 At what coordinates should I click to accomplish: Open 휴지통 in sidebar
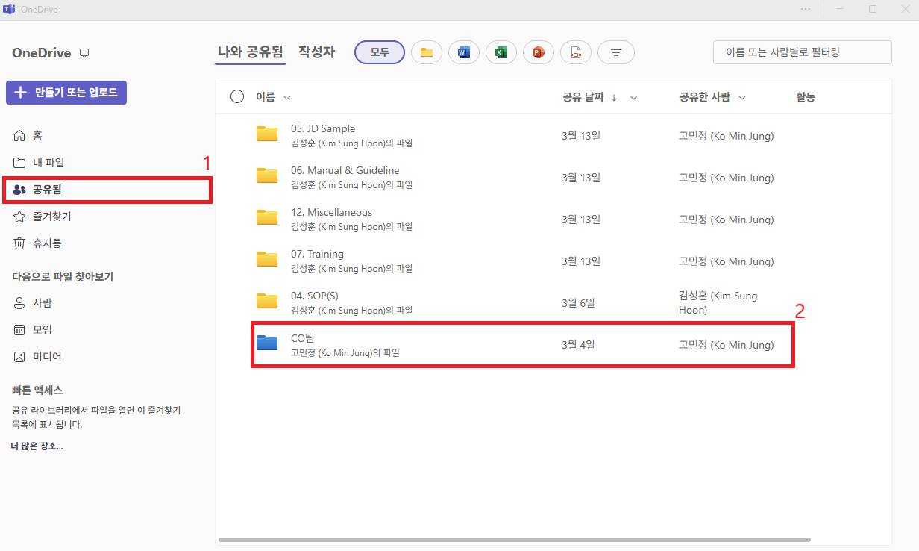coord(38,243)
